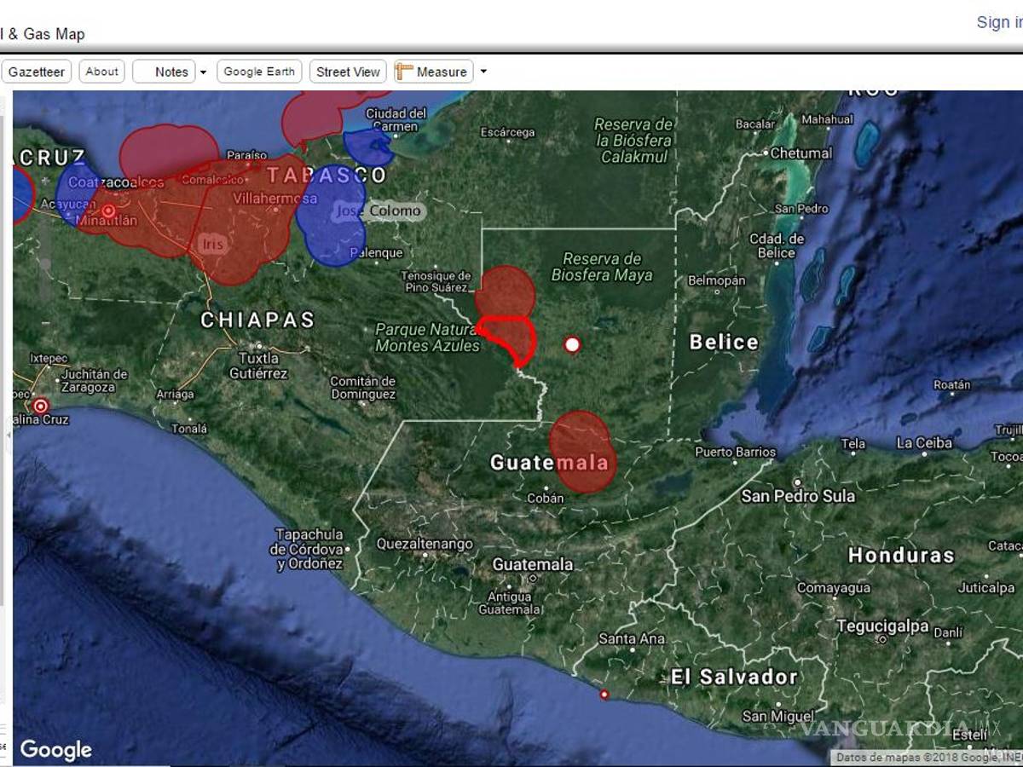The width and height of the screenshot is (1023, 767).
Task: Switch to Street View mode
Action: 348,72
